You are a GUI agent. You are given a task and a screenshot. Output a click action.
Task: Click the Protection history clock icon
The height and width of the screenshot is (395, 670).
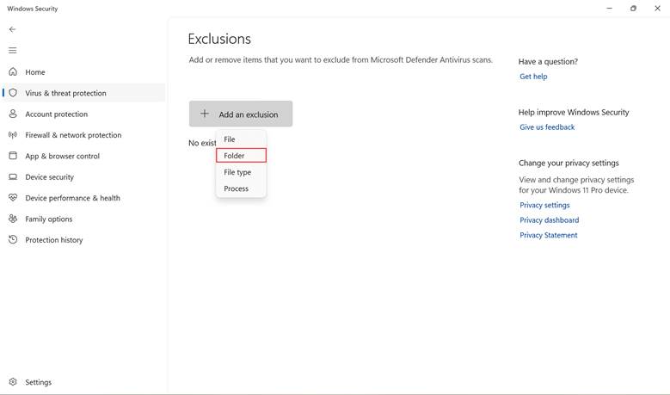coord(13,239)
